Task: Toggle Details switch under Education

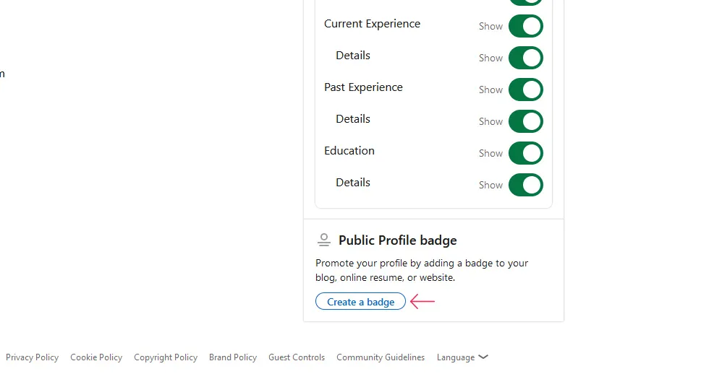Action: pyautogui.click(x=526, y=184)
